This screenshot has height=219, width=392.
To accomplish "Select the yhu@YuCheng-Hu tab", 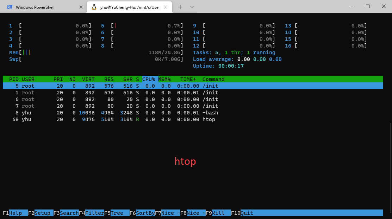I will (129, 7).
